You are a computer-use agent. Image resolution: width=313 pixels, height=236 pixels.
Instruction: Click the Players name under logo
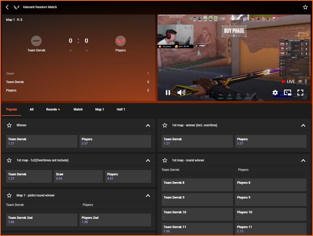pos(121,50)
